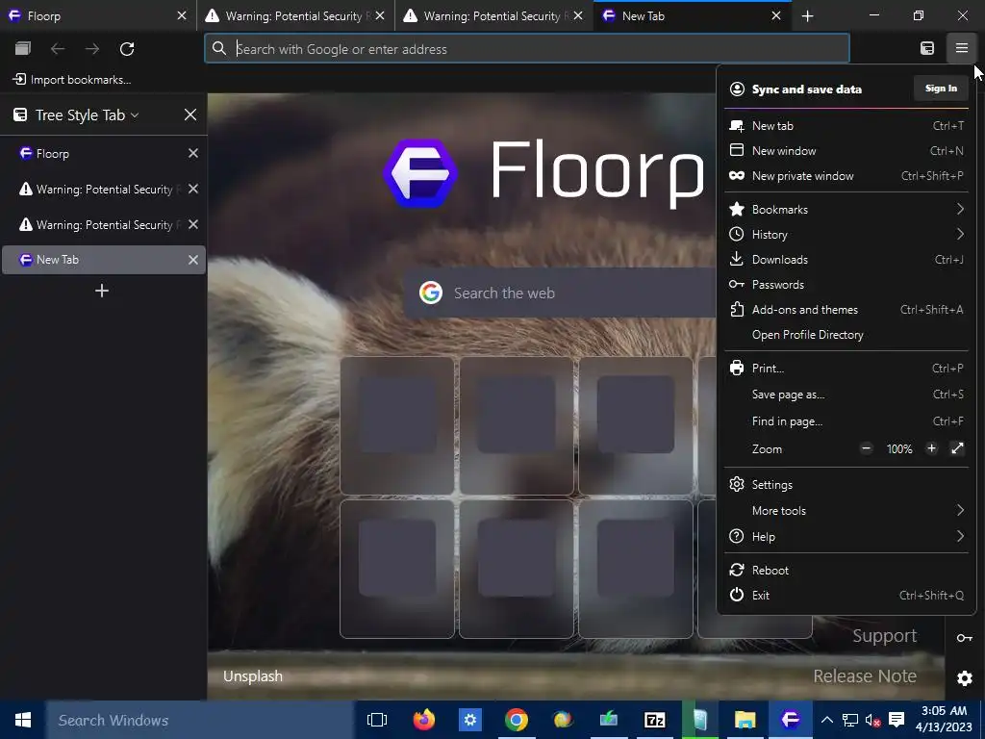
Task: Expand the History submenu
Action: coord(846,235)
